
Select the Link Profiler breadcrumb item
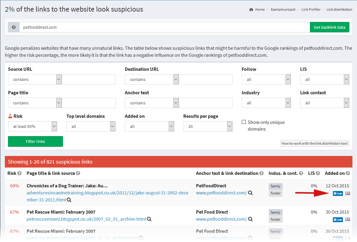pyautogui.click(x=311, y=9)
